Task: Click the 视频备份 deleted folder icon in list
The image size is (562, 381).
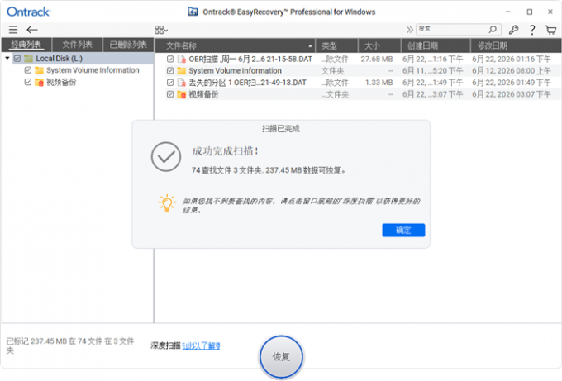Action: coord(182,94)
